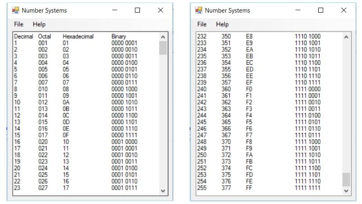Select binary value 1111 0000
This screenshot has width=362, height=204.
pos(307,89)
